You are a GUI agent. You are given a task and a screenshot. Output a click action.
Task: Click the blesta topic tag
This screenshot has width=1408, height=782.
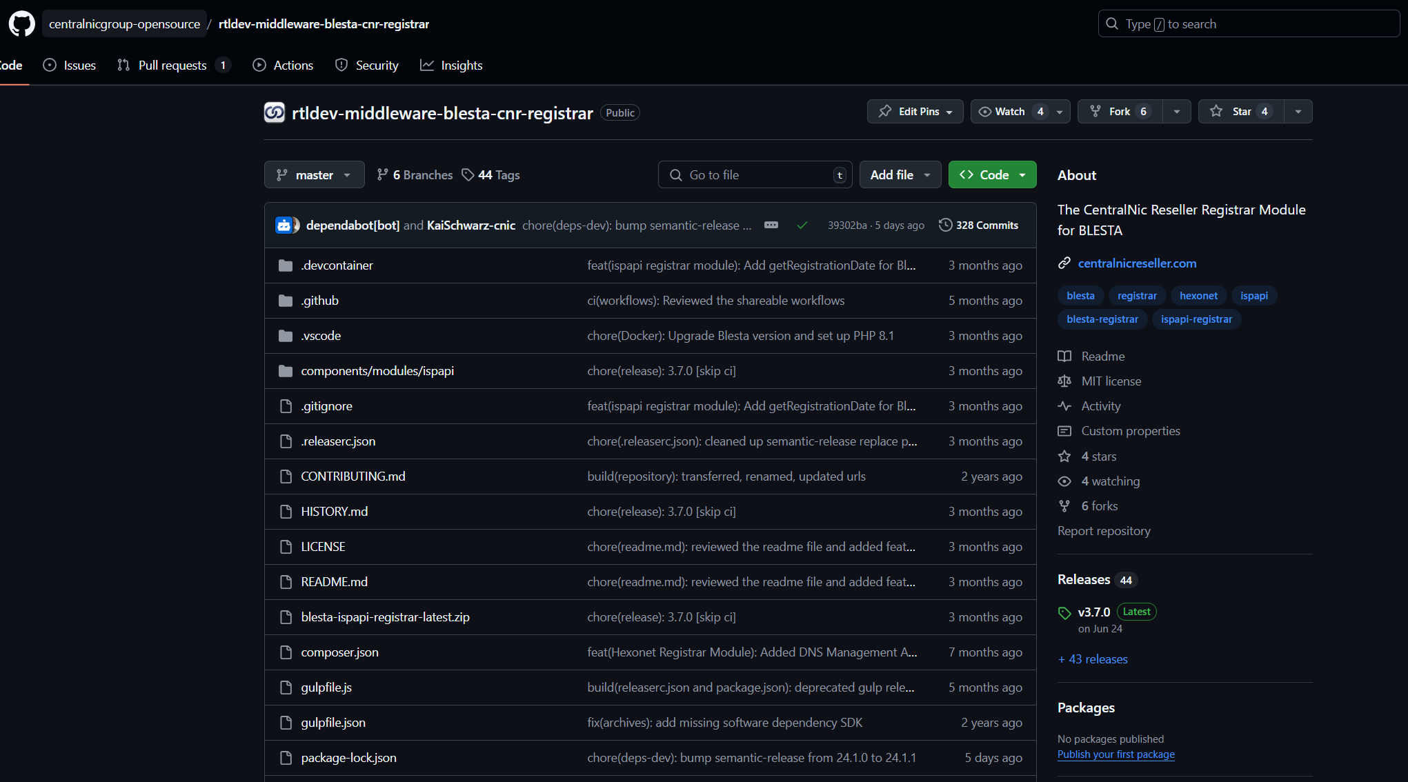(1080, 295)
